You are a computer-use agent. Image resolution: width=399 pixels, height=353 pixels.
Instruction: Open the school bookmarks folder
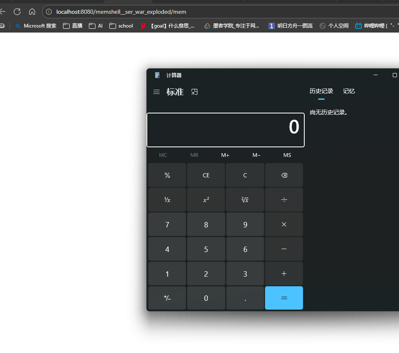(x=121, y=26)
